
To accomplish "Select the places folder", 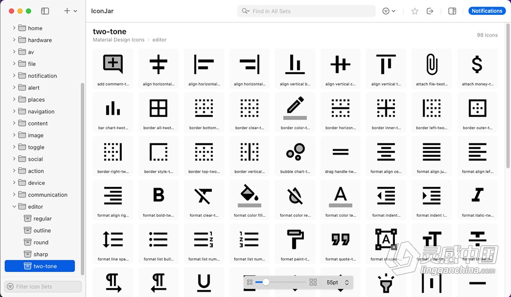I will pyautogui.click(x=31, y=99).
